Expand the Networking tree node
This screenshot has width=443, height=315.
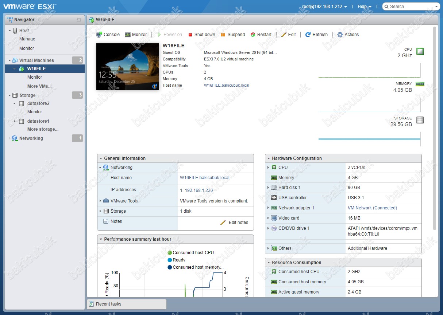click(x=9, y=138)
